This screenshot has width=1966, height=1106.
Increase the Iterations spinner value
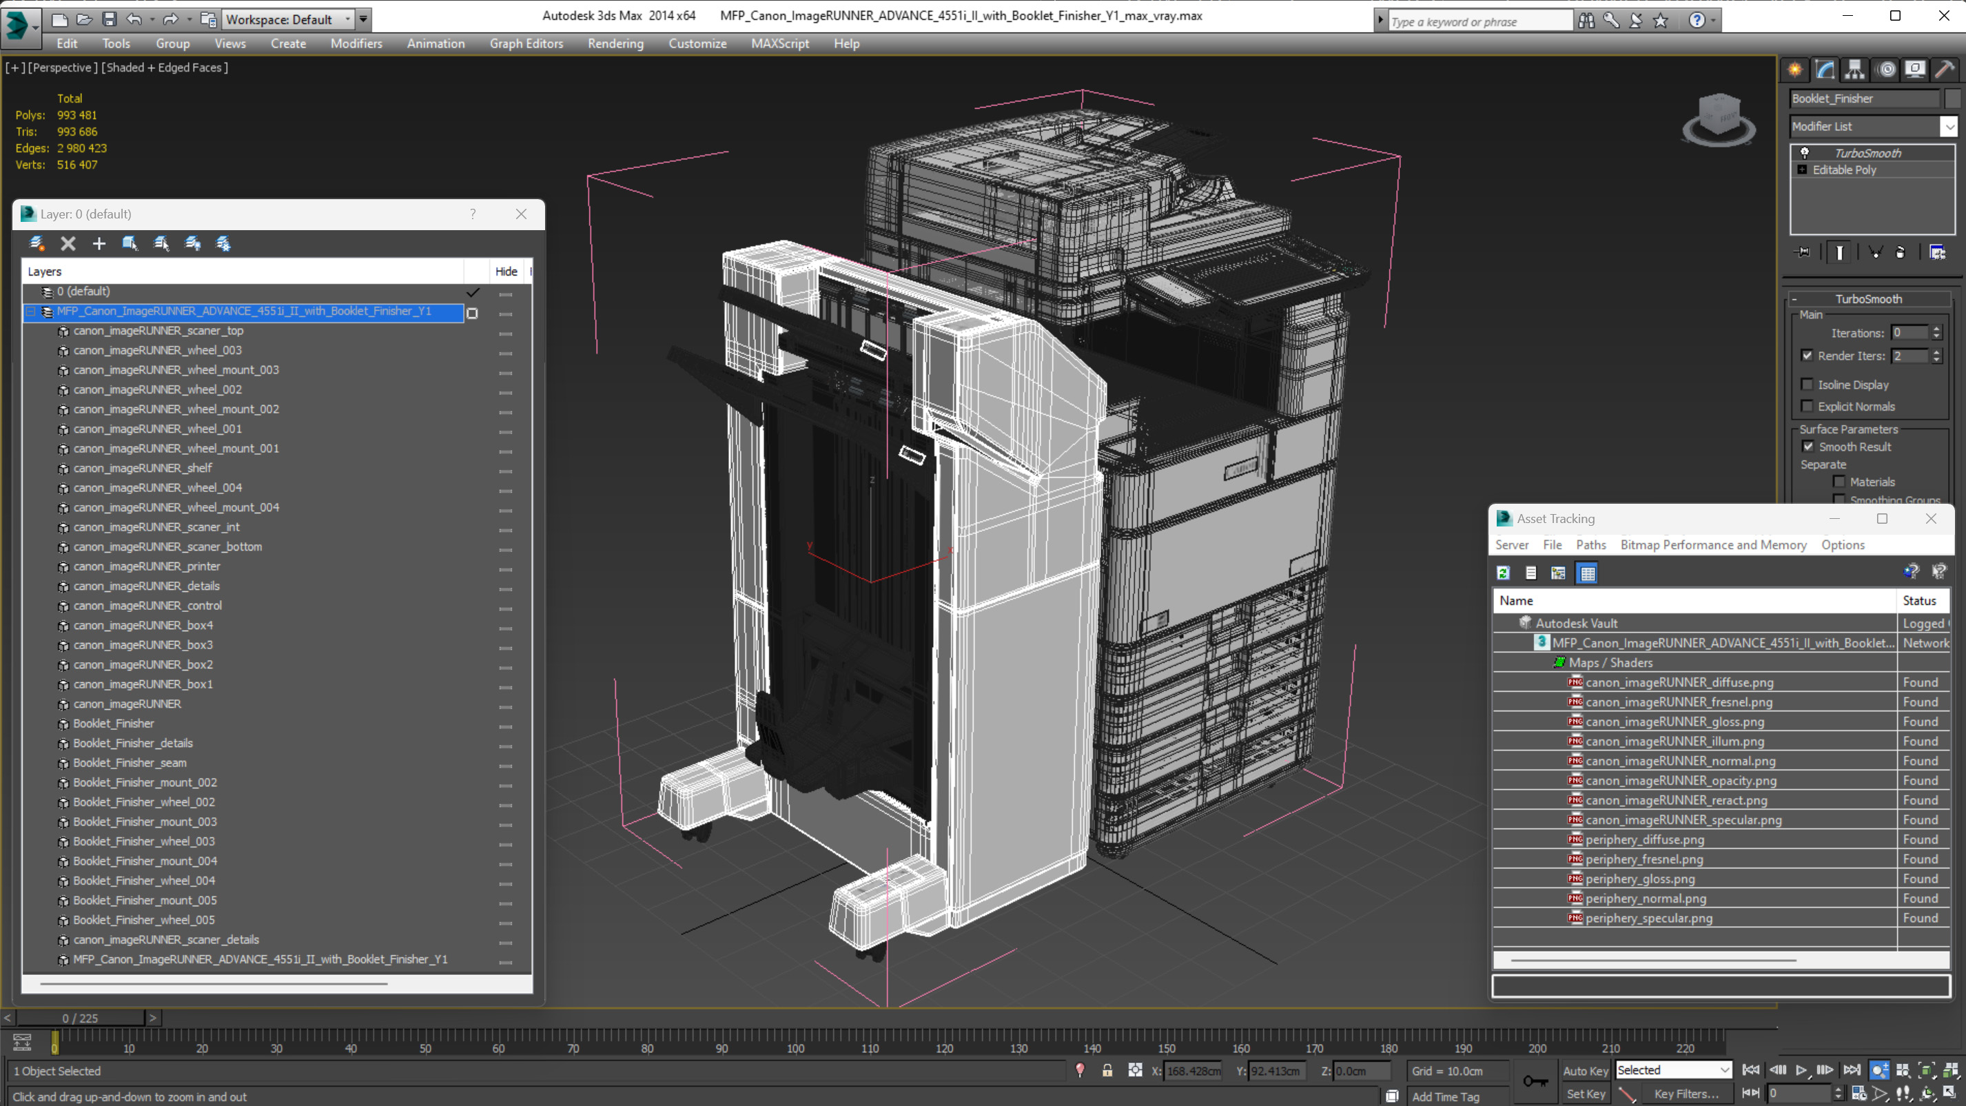pyautogui.click(x=1937, y=329)
